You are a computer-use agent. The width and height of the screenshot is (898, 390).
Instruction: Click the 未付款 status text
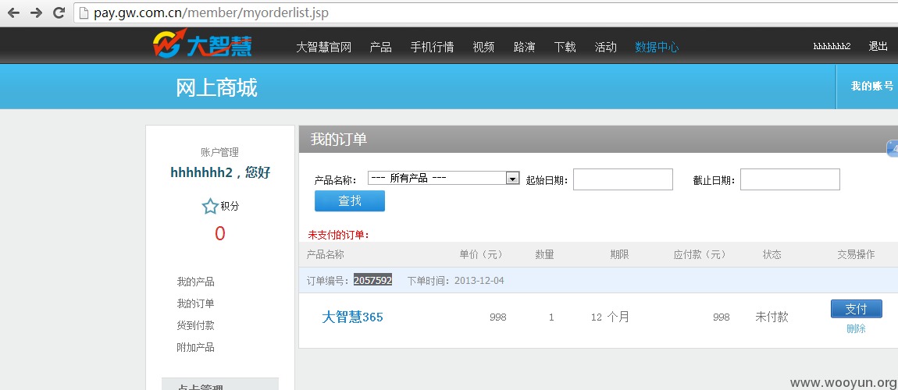[x=771, y=317]
